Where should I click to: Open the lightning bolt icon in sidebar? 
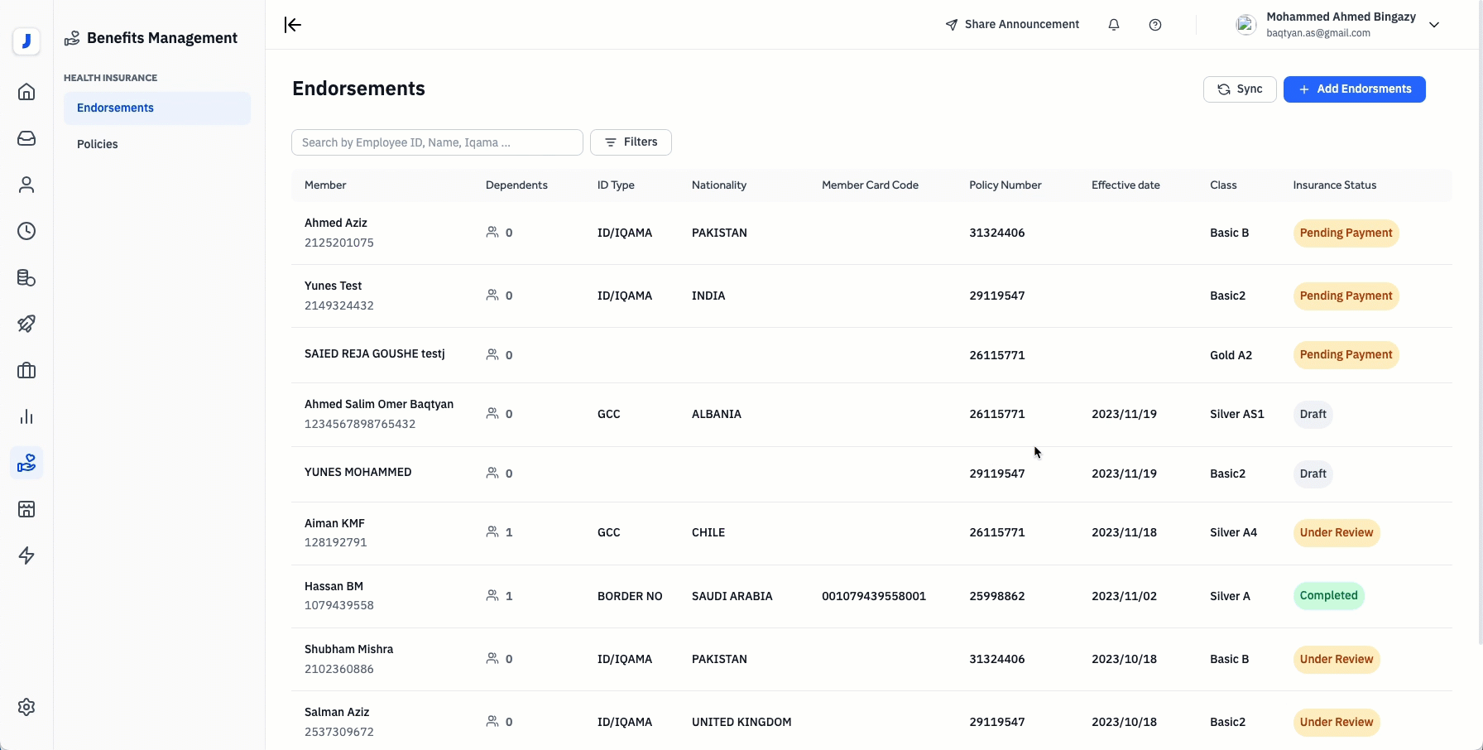(26, 555)
